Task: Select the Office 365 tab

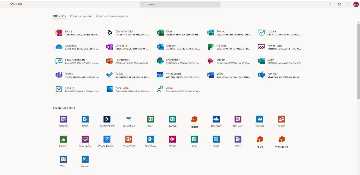Action: point(59,16)
